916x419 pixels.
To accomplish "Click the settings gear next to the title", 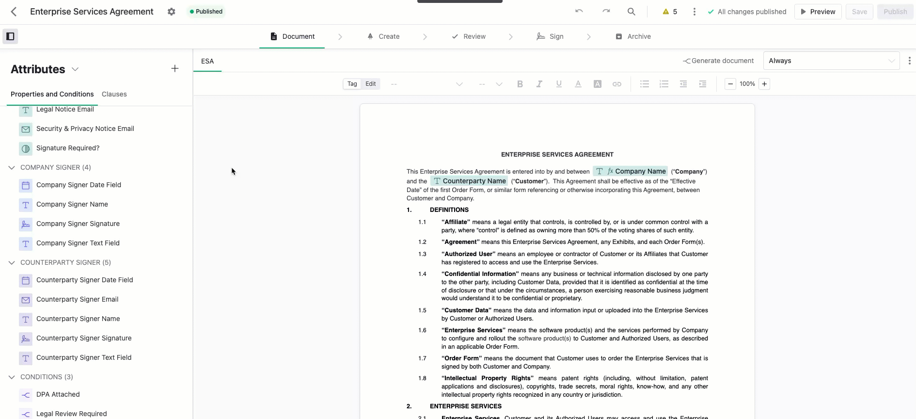I will 172,12.
